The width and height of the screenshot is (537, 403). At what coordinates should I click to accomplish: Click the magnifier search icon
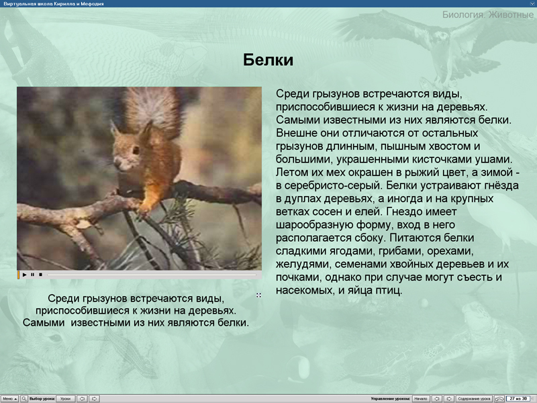pyautogui.click(x=24, y=398)
